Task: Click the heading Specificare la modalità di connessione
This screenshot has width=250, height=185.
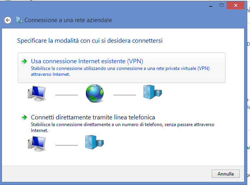Action: 90,40
